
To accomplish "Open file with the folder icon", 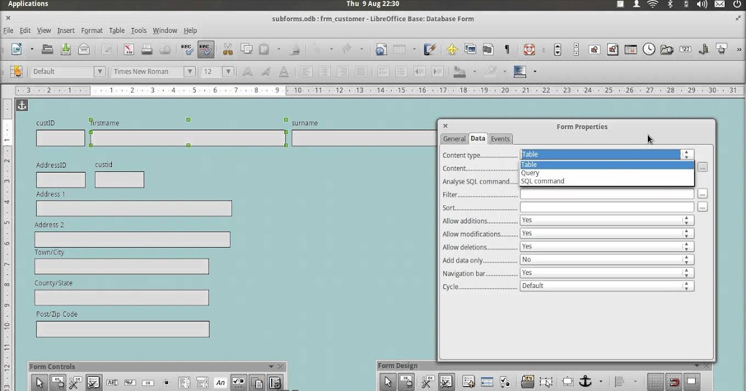I will click(x=47, y=50).
